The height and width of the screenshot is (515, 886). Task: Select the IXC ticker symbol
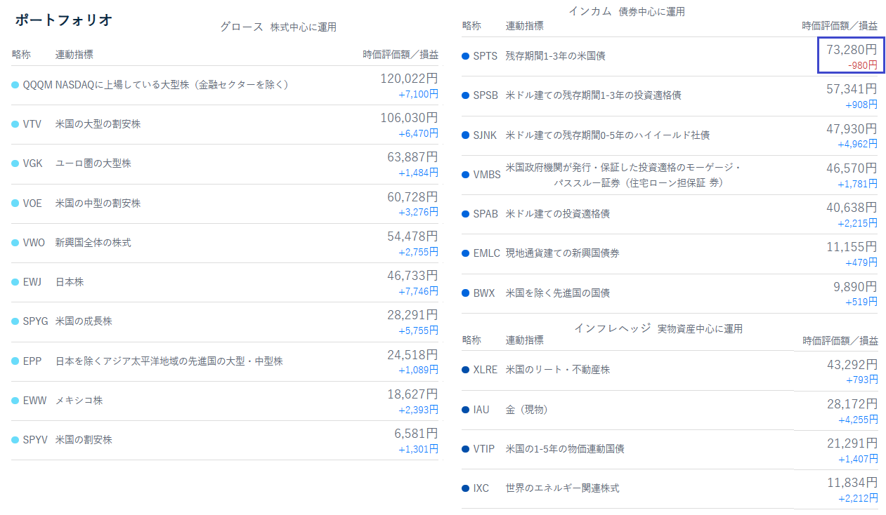pos(481,488)
